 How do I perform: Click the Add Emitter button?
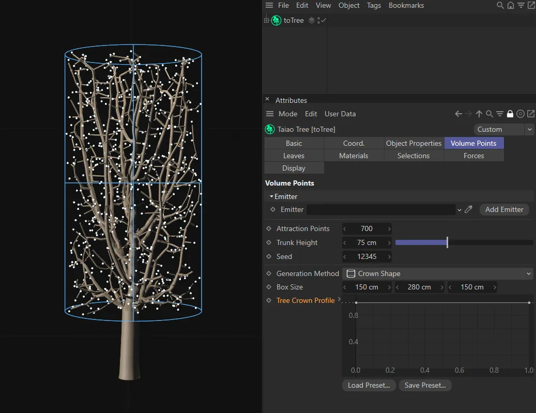[x=504, y=209]
